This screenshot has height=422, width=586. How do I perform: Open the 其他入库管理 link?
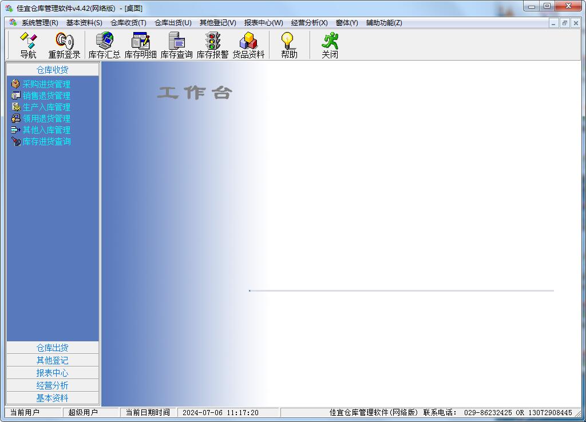(46, 130)
